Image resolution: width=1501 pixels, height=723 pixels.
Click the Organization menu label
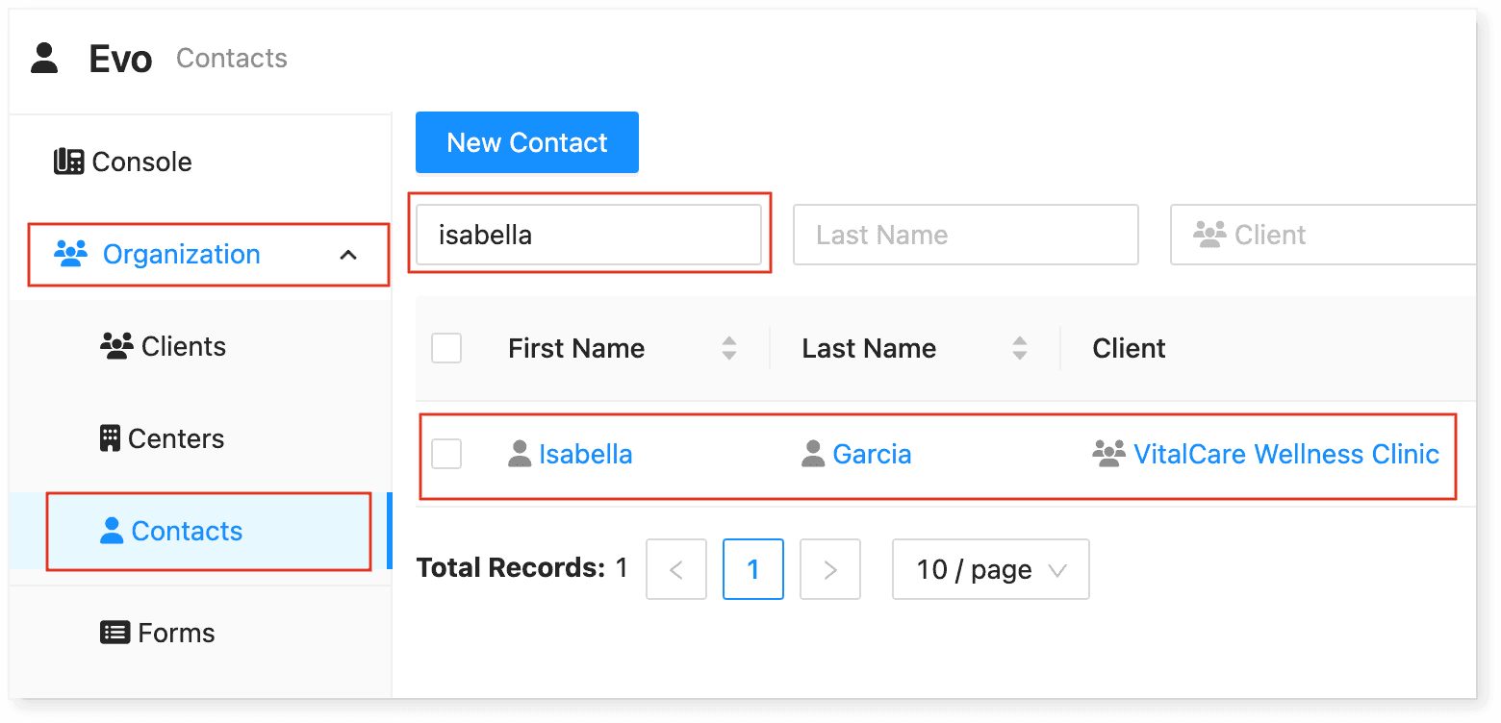182,254
